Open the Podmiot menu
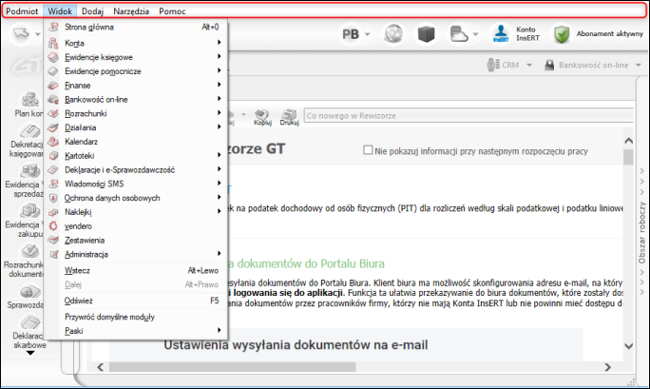The height and width of the screenshot is (389, 650). click(22, 11)
